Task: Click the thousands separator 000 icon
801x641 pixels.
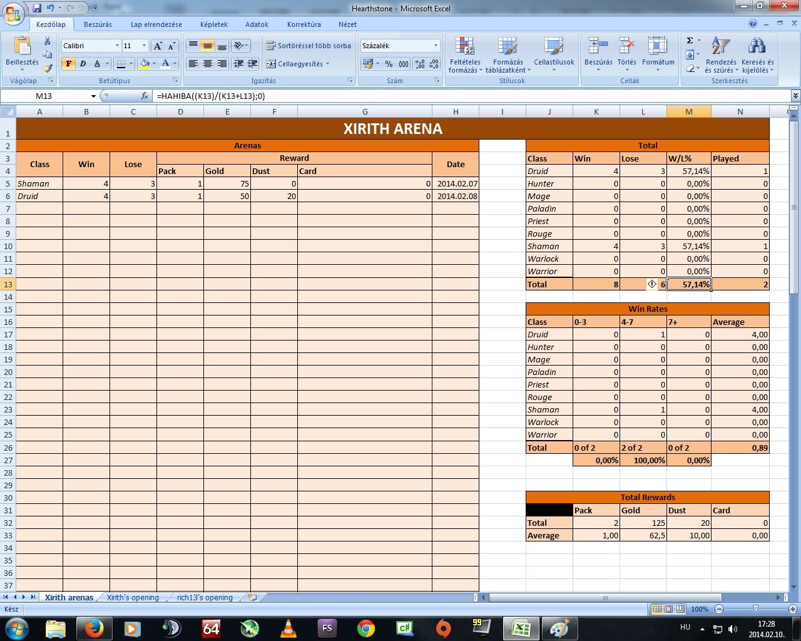Action: tap(404, 64)
